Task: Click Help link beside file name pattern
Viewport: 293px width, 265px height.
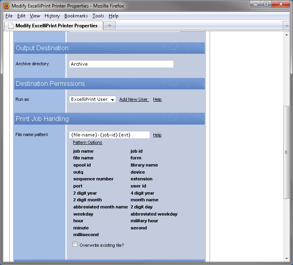Action: tap(157, 135)
